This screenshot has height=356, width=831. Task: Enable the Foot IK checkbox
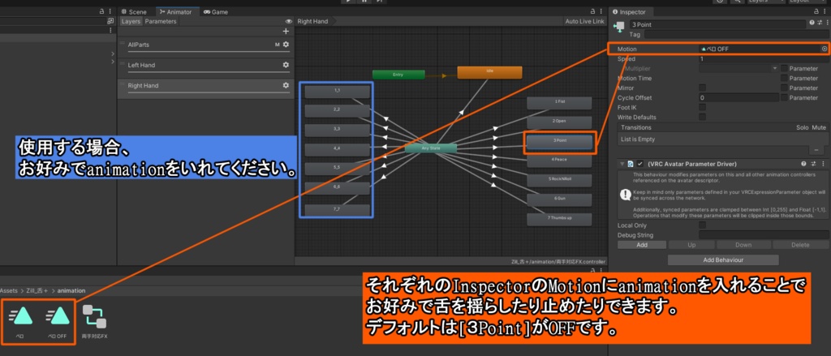pos(702,108)
